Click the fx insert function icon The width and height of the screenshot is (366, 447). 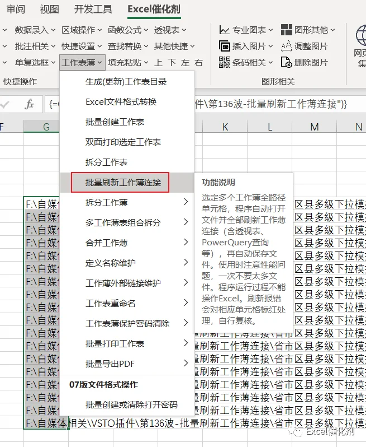(29, 104)
